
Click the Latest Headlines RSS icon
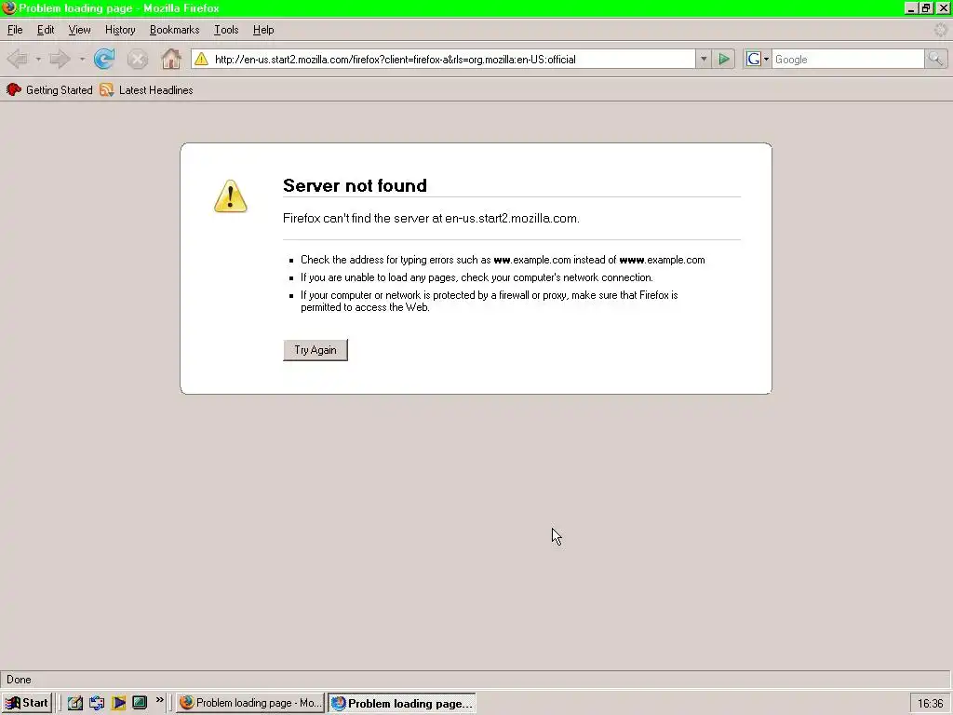[106, 90]
